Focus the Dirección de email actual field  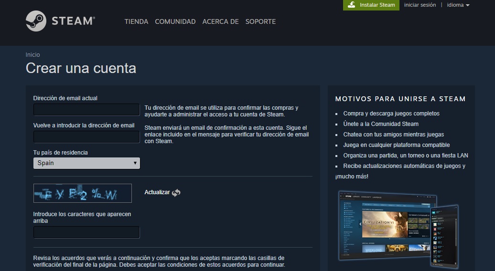pos(86,110)
